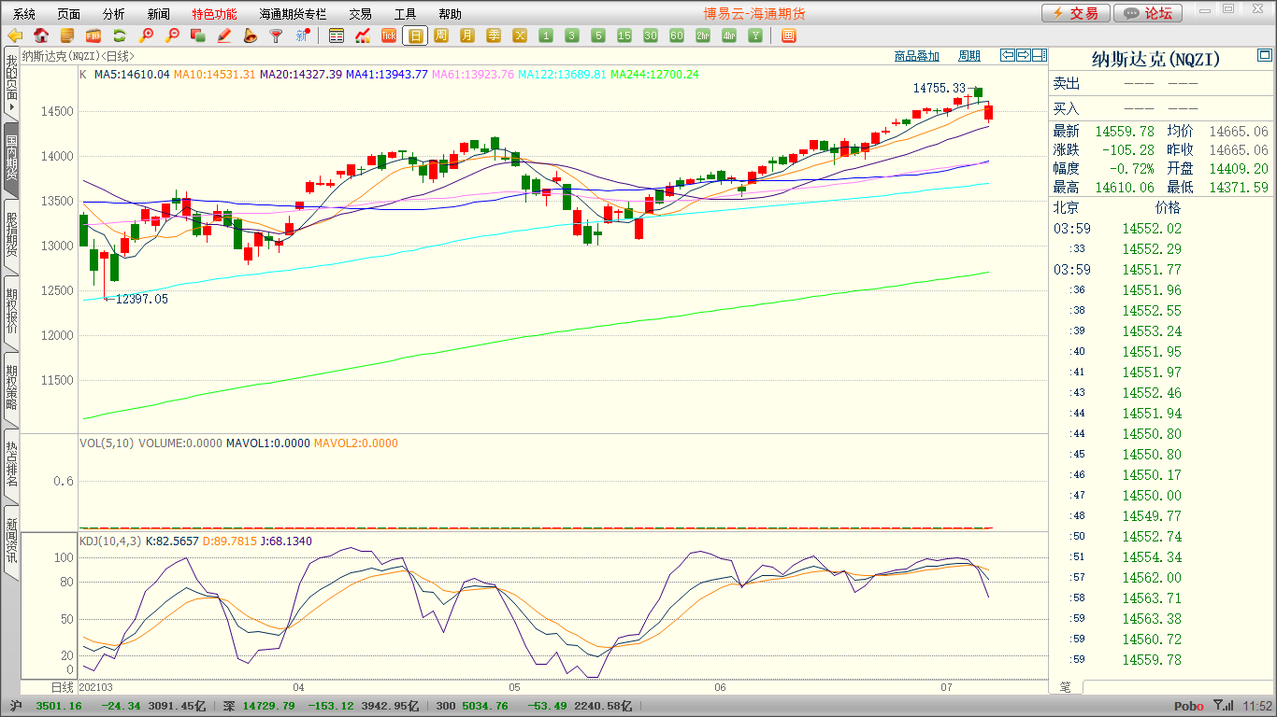This screenshot has height=717, width=1277.
Task: Open the 新 news icon
Action: [302, 35]
